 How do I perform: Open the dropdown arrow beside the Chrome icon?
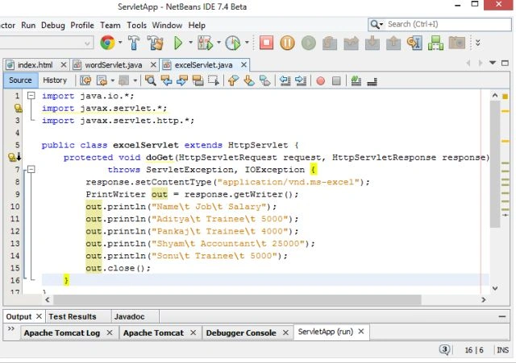coord(120,43)
